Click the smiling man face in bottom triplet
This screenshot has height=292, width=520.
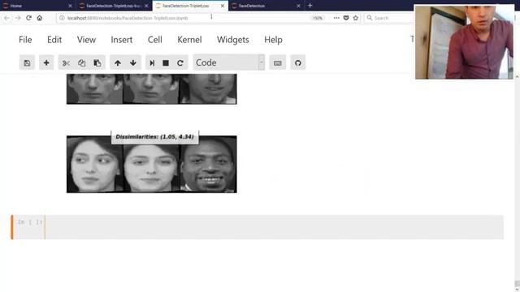tap(209, 164)
